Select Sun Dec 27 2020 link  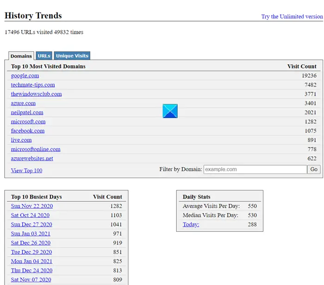click(31, 224)
